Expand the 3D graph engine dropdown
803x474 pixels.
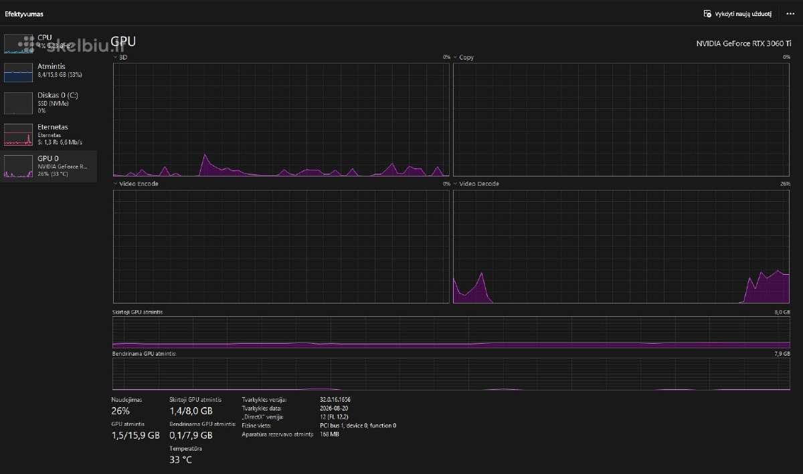pyautogui.click(x=120, y=57)
